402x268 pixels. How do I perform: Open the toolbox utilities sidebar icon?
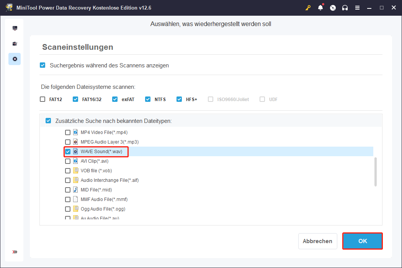click(15, 44)
